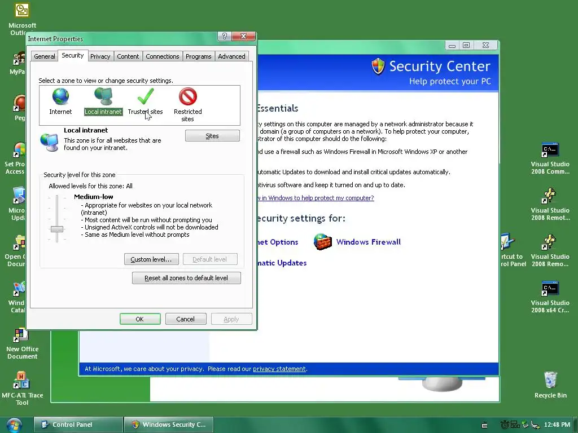The image size is (578, 433).
Task: Click the Internet Options link in Security Center
Action: (278, 242)
